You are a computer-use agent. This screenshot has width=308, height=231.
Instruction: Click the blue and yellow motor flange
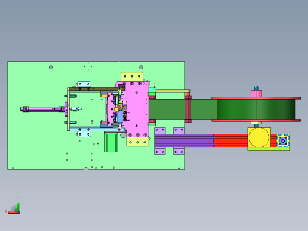point(283,140)
